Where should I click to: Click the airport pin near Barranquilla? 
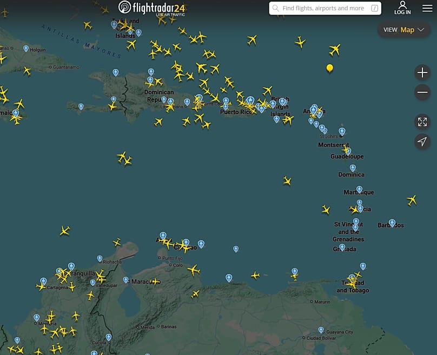(x=71, y=266)
